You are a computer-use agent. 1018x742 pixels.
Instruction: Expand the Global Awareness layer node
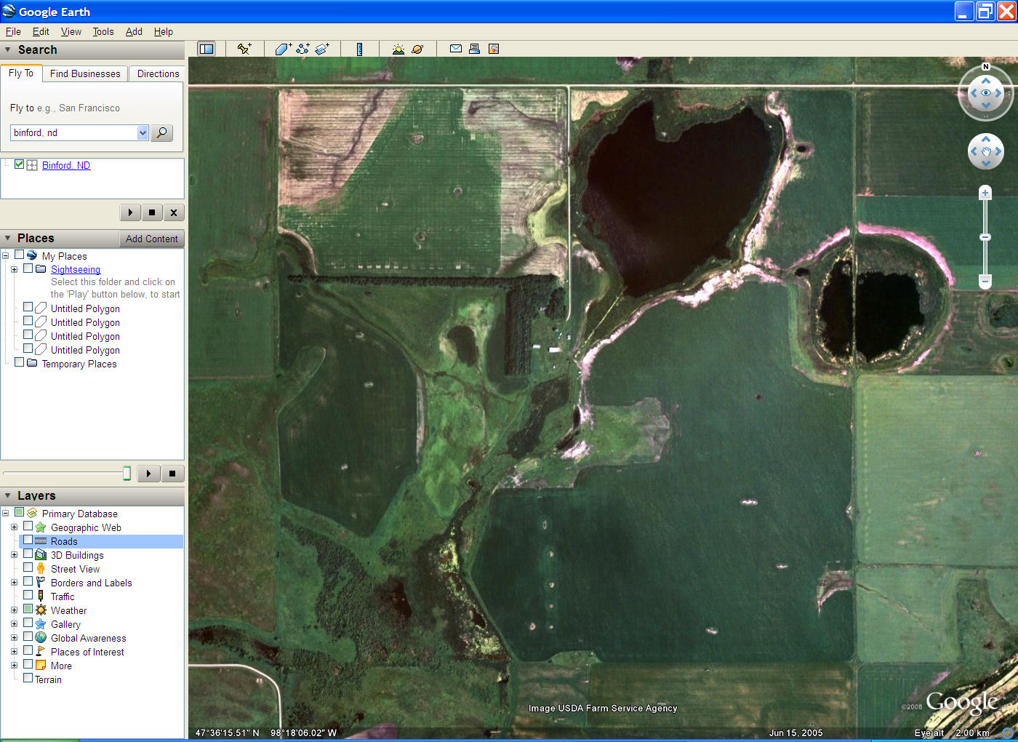14,638
